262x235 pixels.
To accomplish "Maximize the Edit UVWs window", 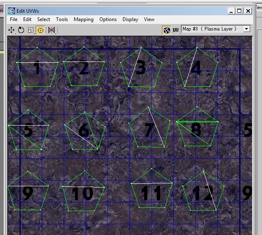I will point(239,11).
